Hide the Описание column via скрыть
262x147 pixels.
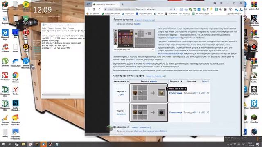(206, 82)
